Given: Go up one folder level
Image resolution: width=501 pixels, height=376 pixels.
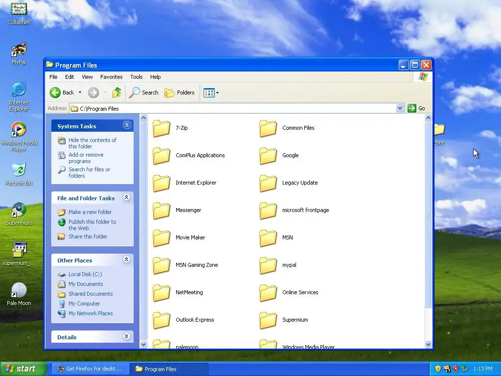Looking at the screenshot, I should pyautogui.click(x=117, y=93).
